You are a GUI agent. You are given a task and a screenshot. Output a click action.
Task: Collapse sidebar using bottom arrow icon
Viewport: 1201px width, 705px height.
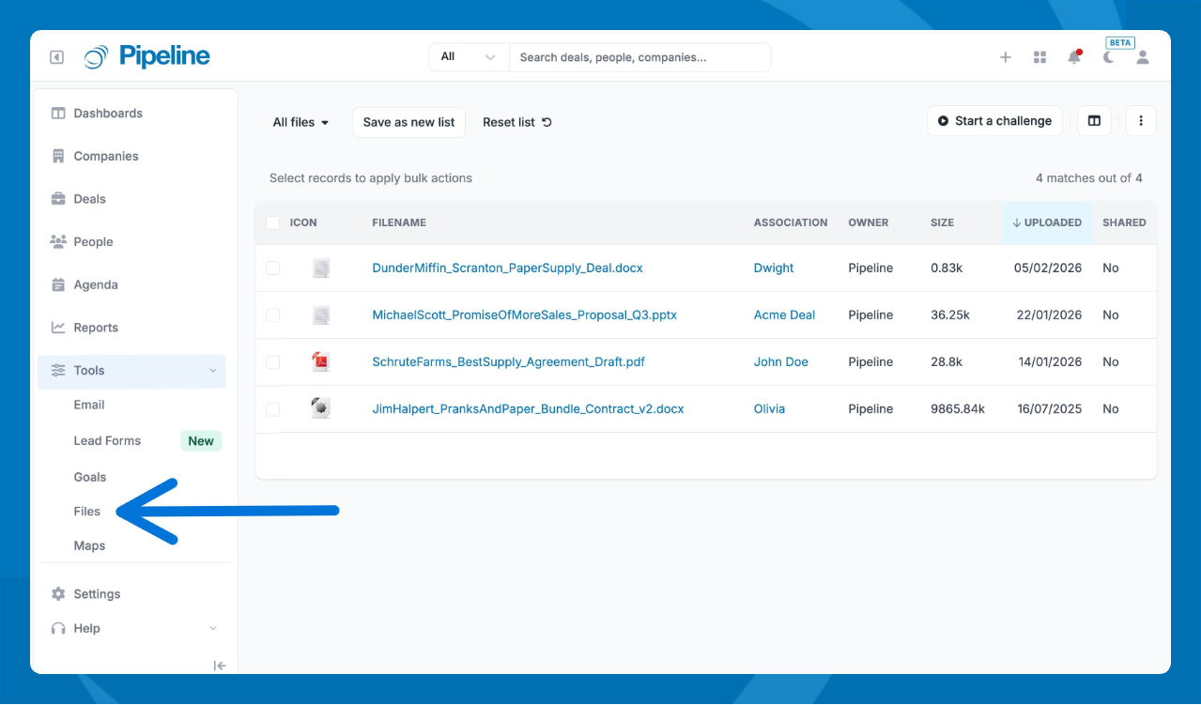[x=220, y=666]
